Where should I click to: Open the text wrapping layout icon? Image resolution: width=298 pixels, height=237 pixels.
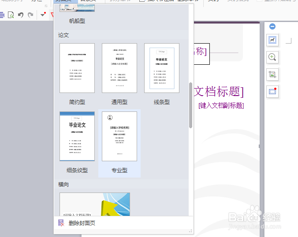click(x=272, y=40)
